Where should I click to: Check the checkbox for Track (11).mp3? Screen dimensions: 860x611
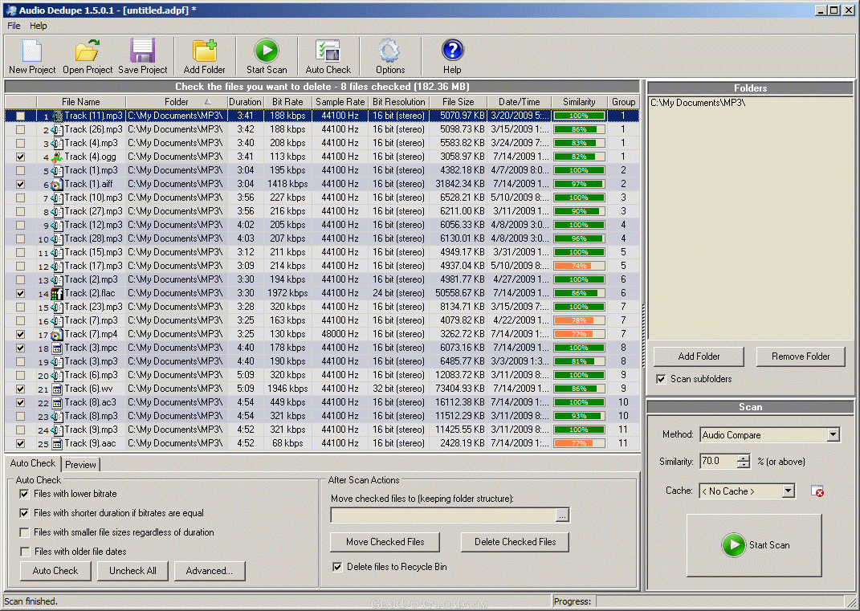pyautogui.click(x=20, y=116)
